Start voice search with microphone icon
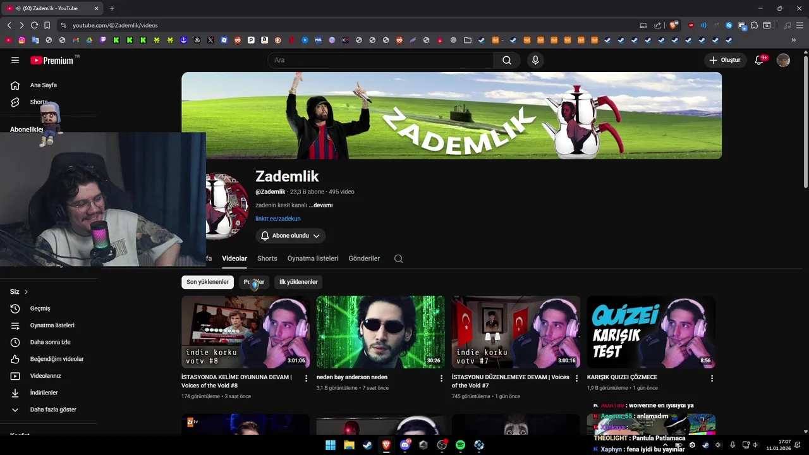Screen dimensions: 809x455 coord(535,60)
